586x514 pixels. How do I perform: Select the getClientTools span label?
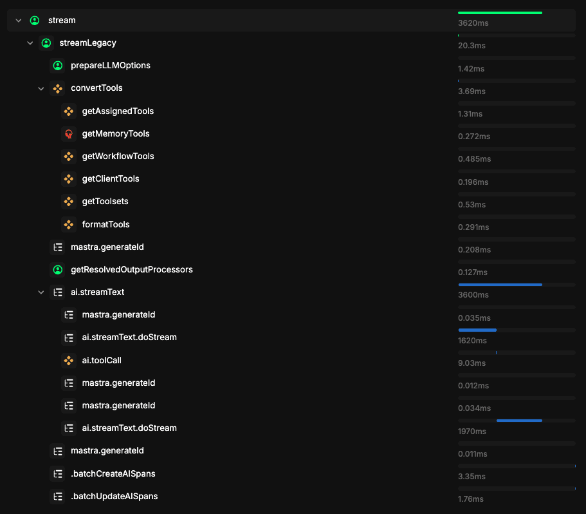111,179
